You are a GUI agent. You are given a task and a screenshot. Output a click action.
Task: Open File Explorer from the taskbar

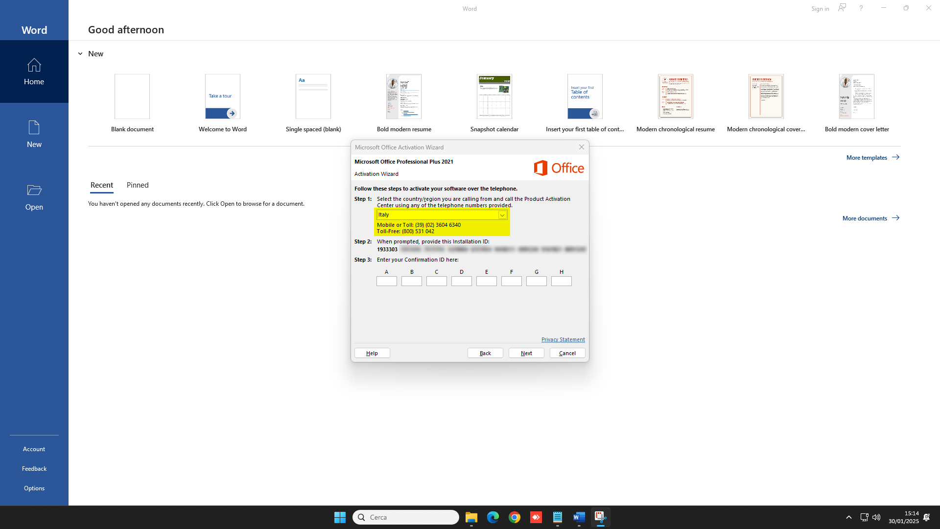pyautogui.click(x=471, y=517)
